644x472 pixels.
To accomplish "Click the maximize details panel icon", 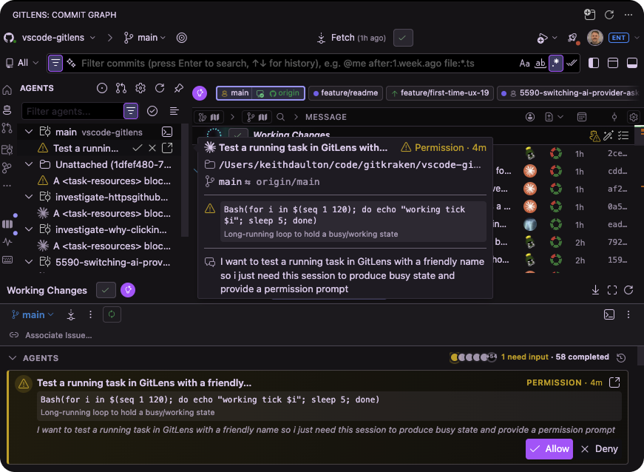I will [x=612, y=290].
